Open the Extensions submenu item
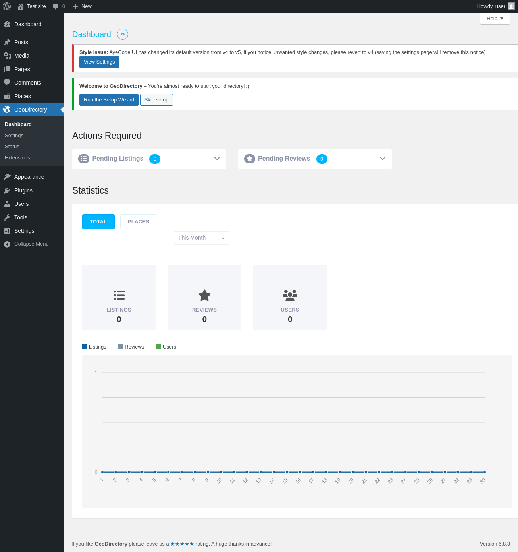Screen dimensions: 518x552 (17, 158)
